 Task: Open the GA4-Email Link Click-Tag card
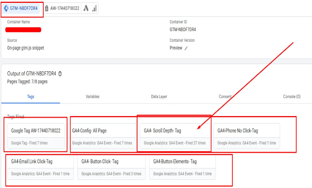(40, 167)
